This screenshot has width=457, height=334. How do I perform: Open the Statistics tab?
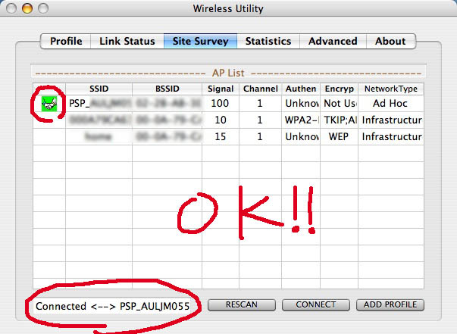point(269,41)
